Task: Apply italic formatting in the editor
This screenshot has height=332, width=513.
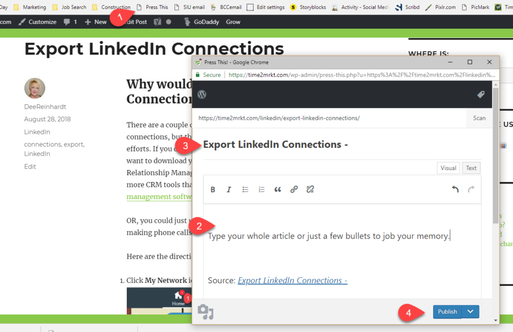Action: point(228,190)
